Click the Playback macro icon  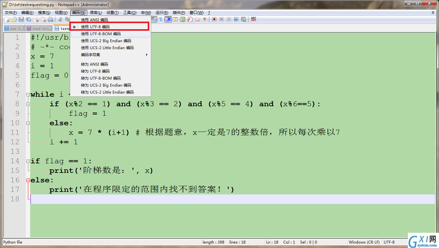(229, 19)
